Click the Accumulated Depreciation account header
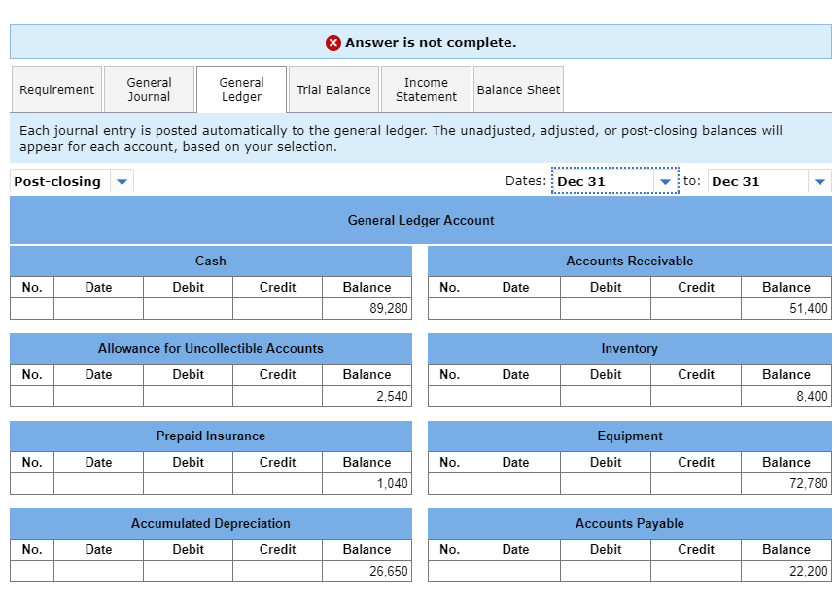Viewport: 838px width, 593px height. click(211, 524)
